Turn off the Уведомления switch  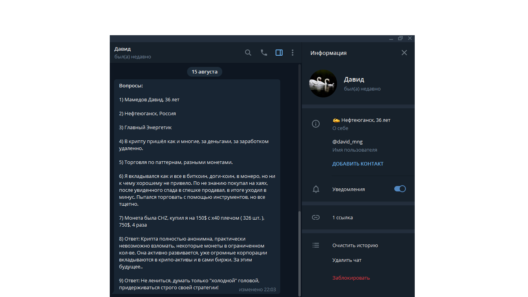[x=400, y=189]
